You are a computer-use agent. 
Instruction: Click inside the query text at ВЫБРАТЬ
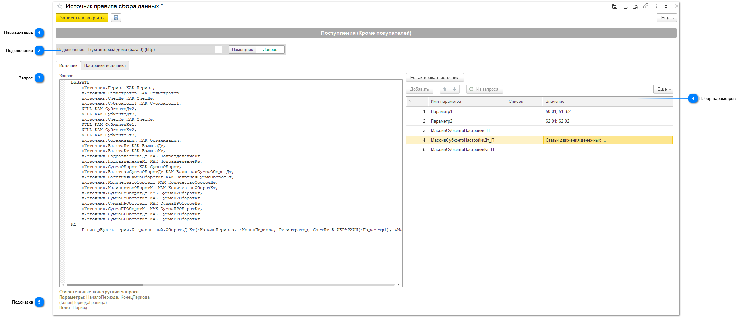(80, 83)
